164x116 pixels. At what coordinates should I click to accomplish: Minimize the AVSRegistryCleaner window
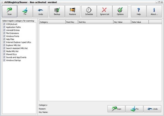click(x=156, y=2)
